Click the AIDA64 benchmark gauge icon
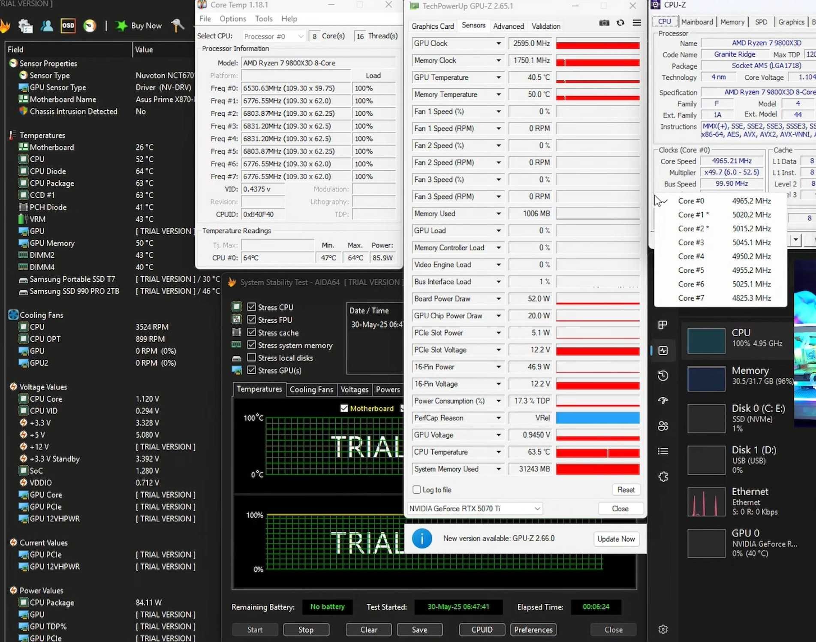 [x=90, y=26]
